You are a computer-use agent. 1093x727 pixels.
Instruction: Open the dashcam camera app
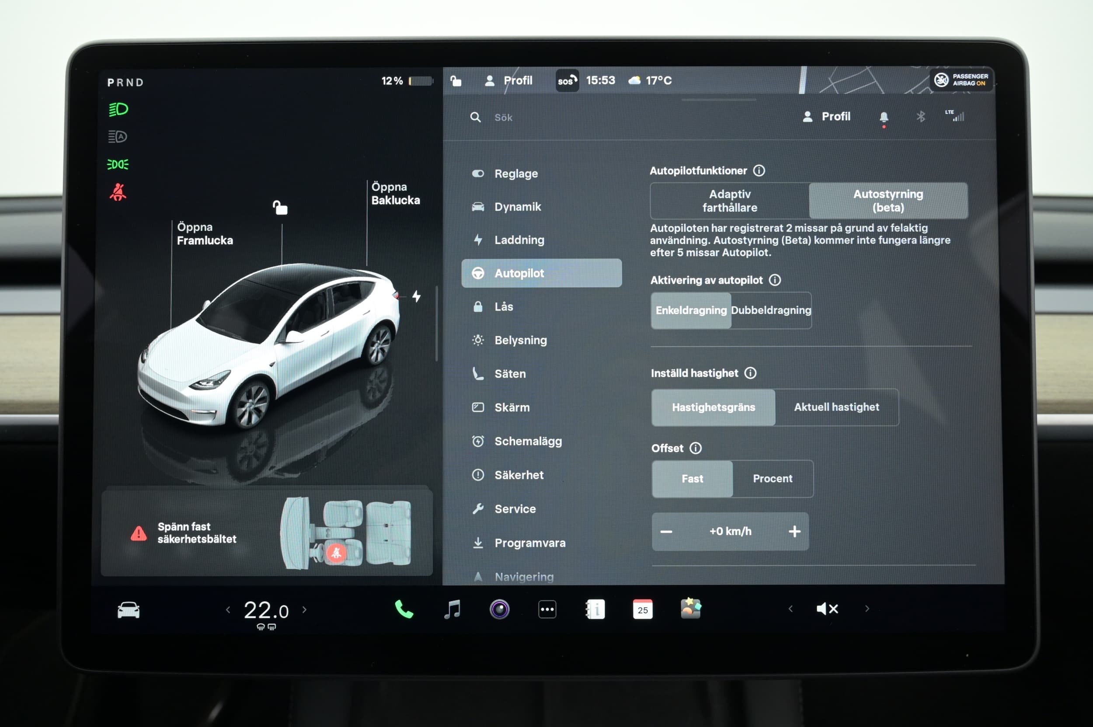(499, 609)
